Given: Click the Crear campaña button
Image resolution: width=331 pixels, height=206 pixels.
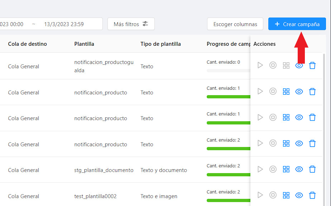Looking at the screenshot, I should point(297,24).
